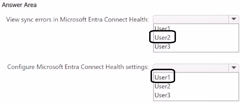Select User3 in the View sync errors list
This screenshot has width=241, height=103.
click(x=162, y=46)
